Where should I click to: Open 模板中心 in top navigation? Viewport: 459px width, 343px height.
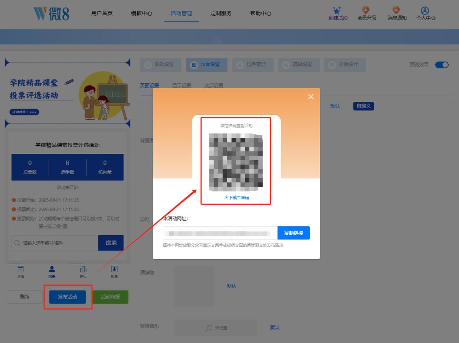click(x=142, y=13)
